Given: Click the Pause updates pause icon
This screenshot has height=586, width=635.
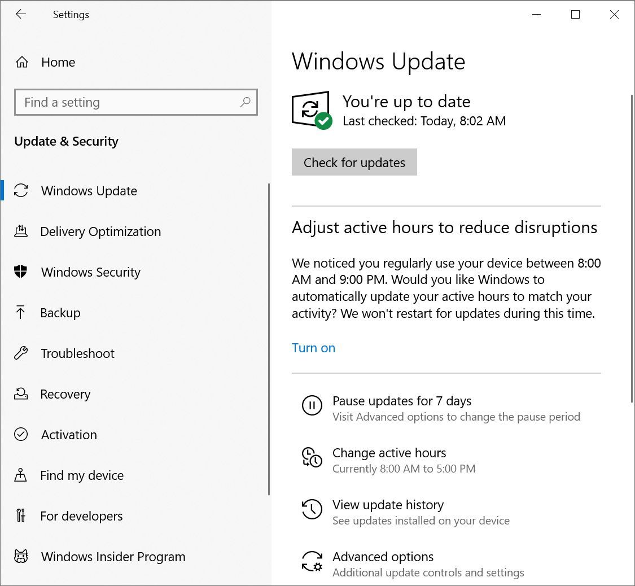Looking at the screenshot, I should coord(312,405).
